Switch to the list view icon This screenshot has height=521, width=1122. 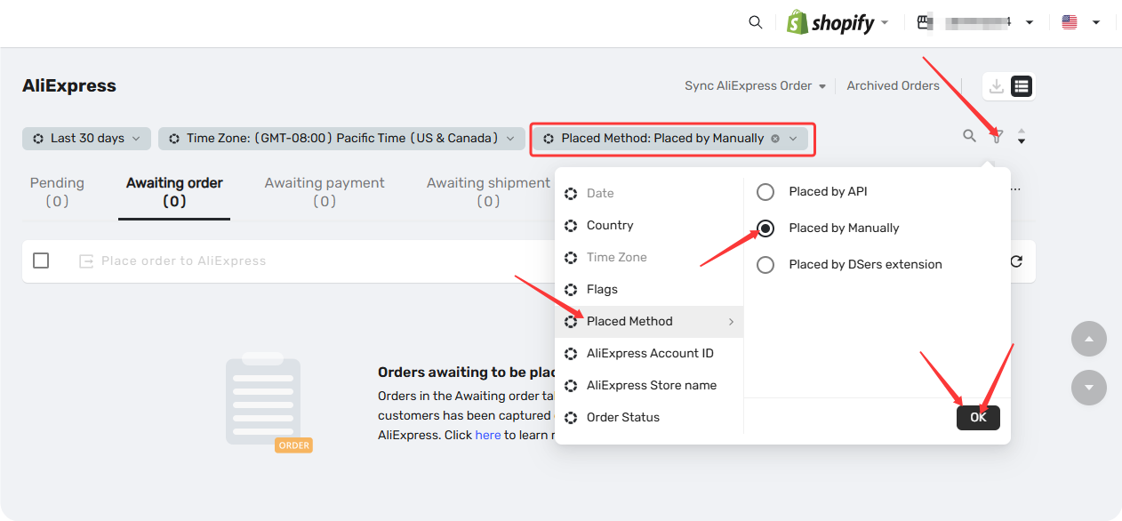[1022, 86]
